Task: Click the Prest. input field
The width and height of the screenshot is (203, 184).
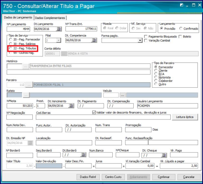Action: click(41, 106)
